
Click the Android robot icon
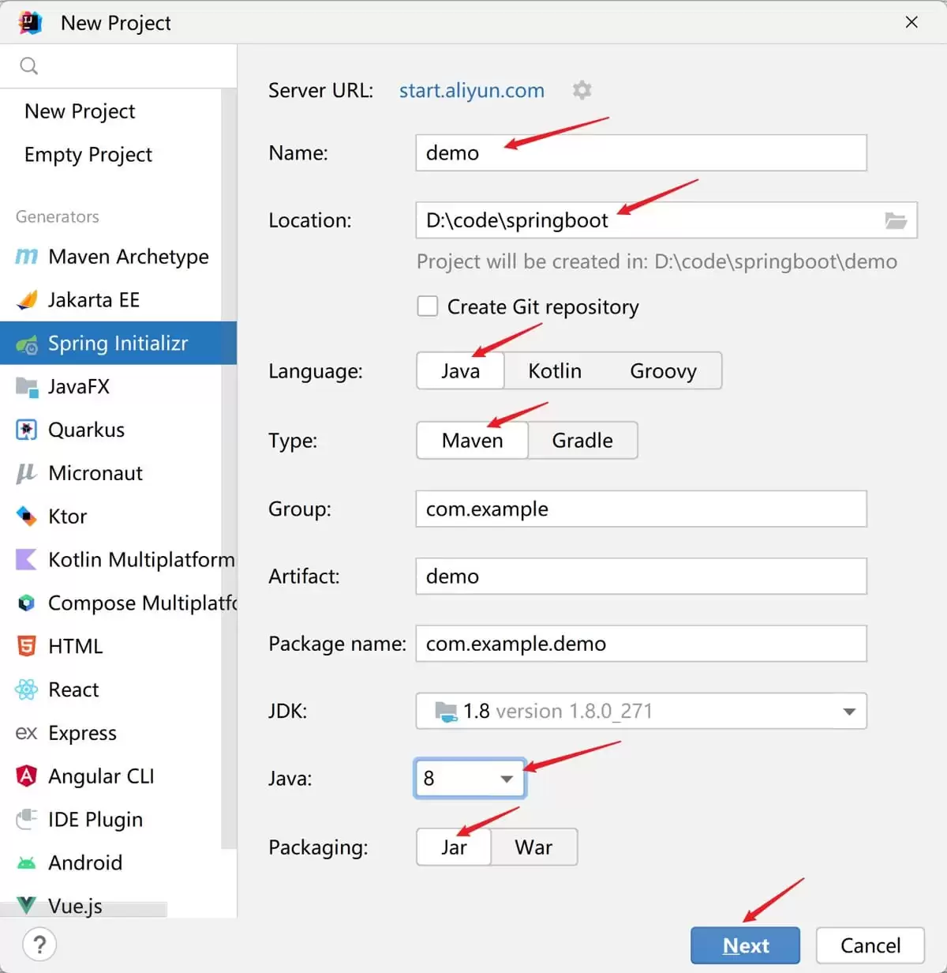(x=26, y=863)
